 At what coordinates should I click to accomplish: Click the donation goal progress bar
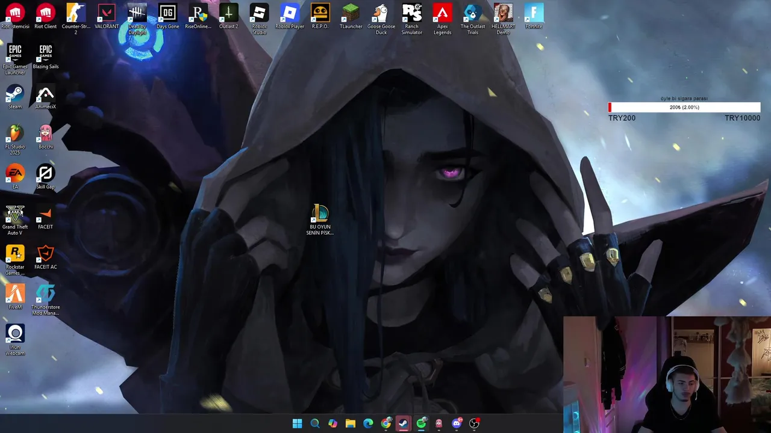click(x=684, y=107)
